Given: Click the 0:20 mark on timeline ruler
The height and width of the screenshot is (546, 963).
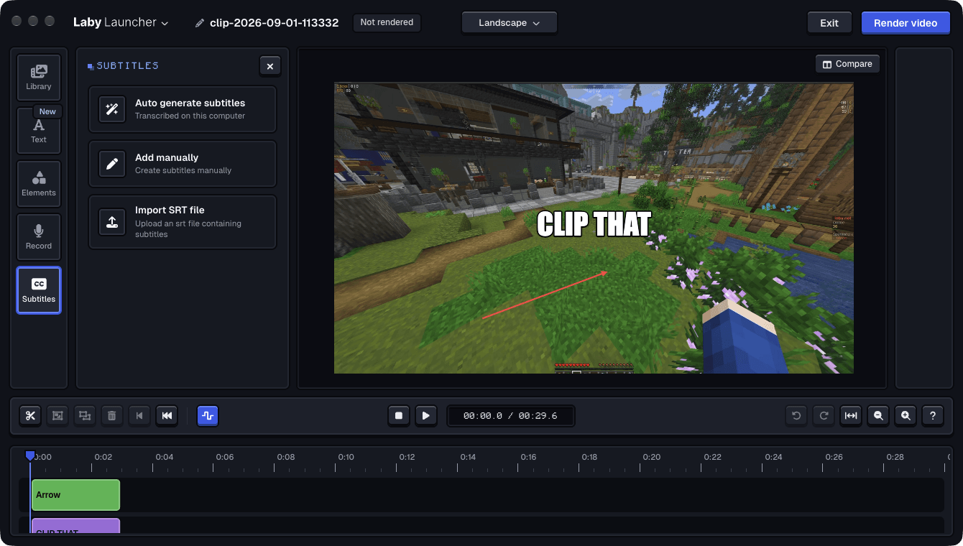Looking at the screenshot, I should [651, 457].
